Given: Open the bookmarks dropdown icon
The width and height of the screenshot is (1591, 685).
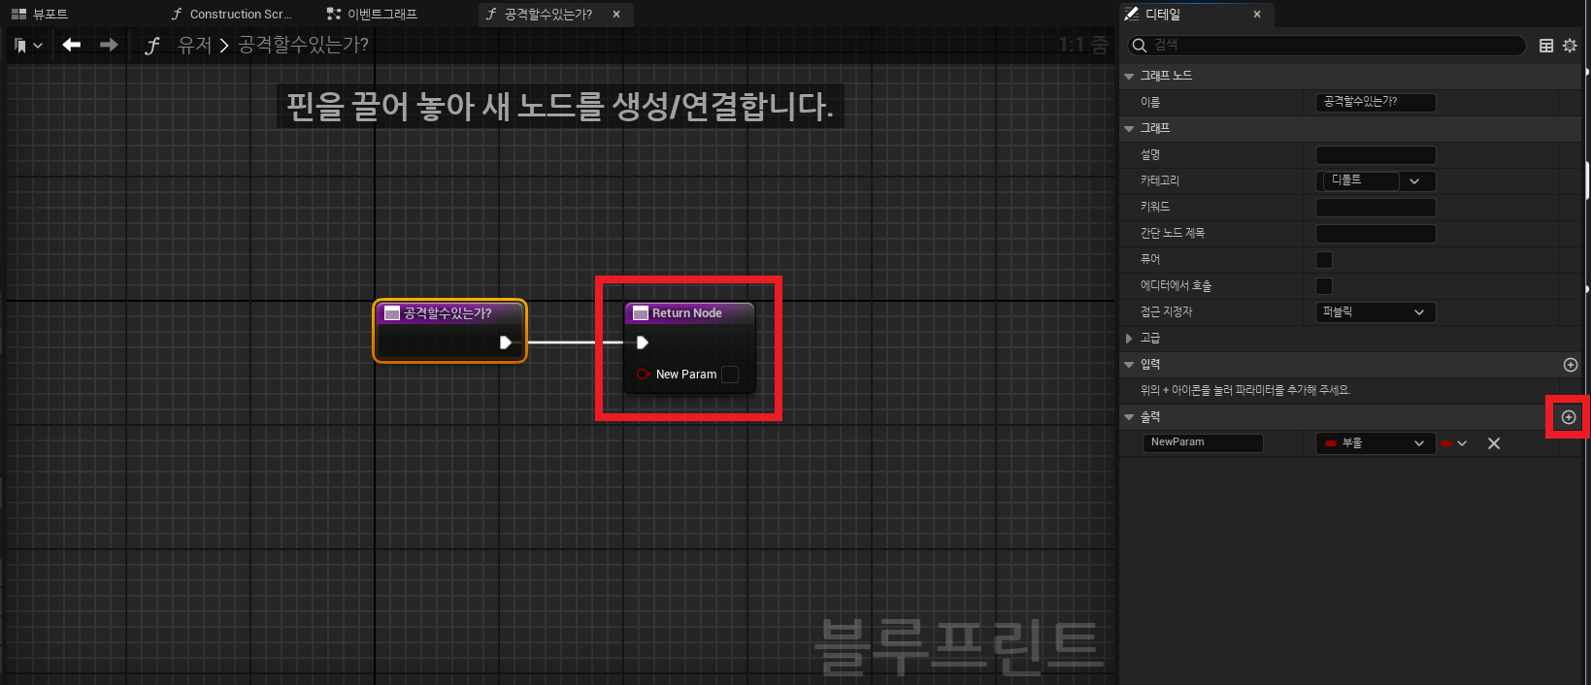Looking at the screenshot, I should point(28,45).
